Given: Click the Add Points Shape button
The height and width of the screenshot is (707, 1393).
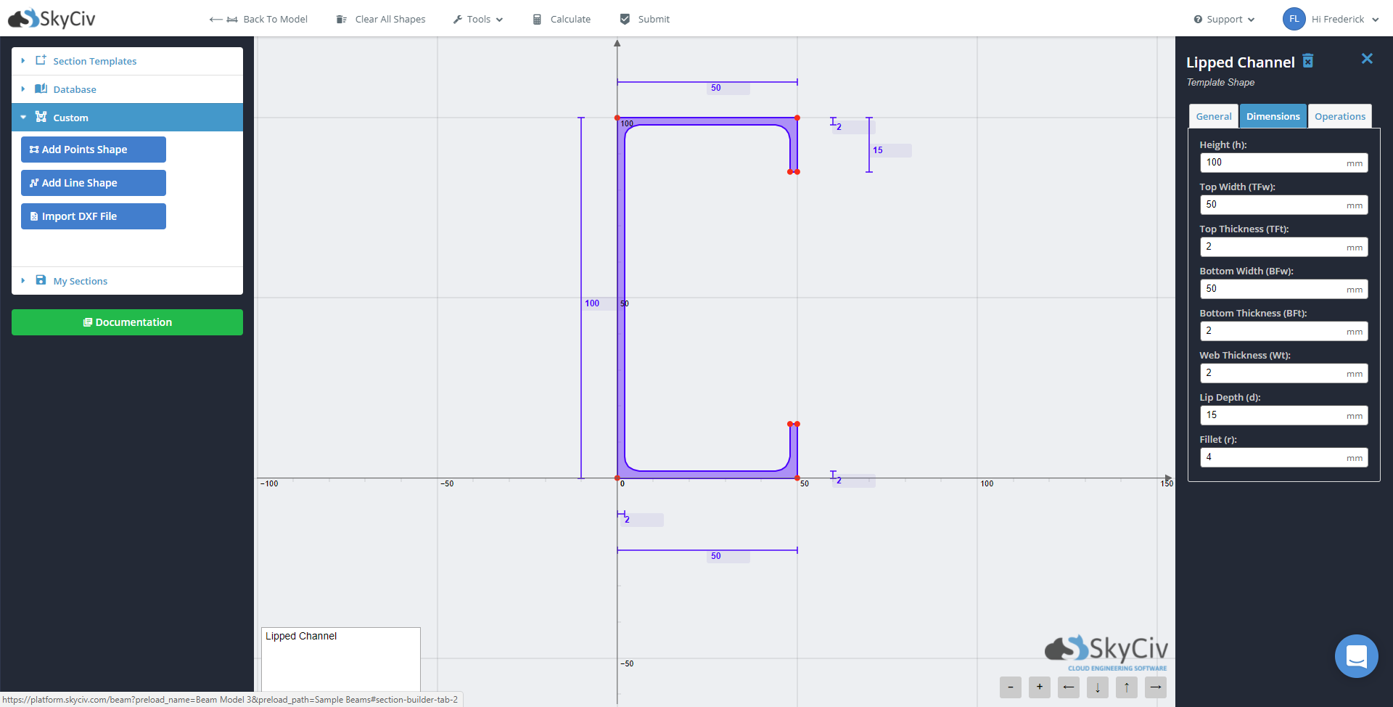Looking at the screenshot, I should click(x=94, y=150).
